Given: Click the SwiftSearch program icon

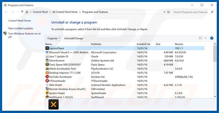Looking at the screenshot, I should click(47, 97).
